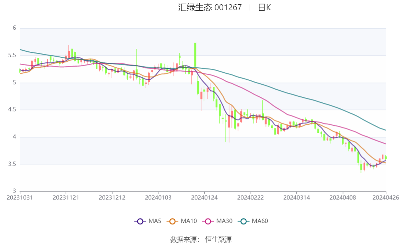Click the 恒生聚源 data source text

coord(218,240)
